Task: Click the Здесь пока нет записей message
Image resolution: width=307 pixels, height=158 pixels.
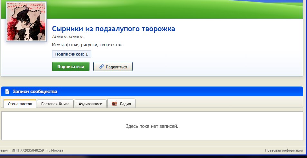Action: 152,126
